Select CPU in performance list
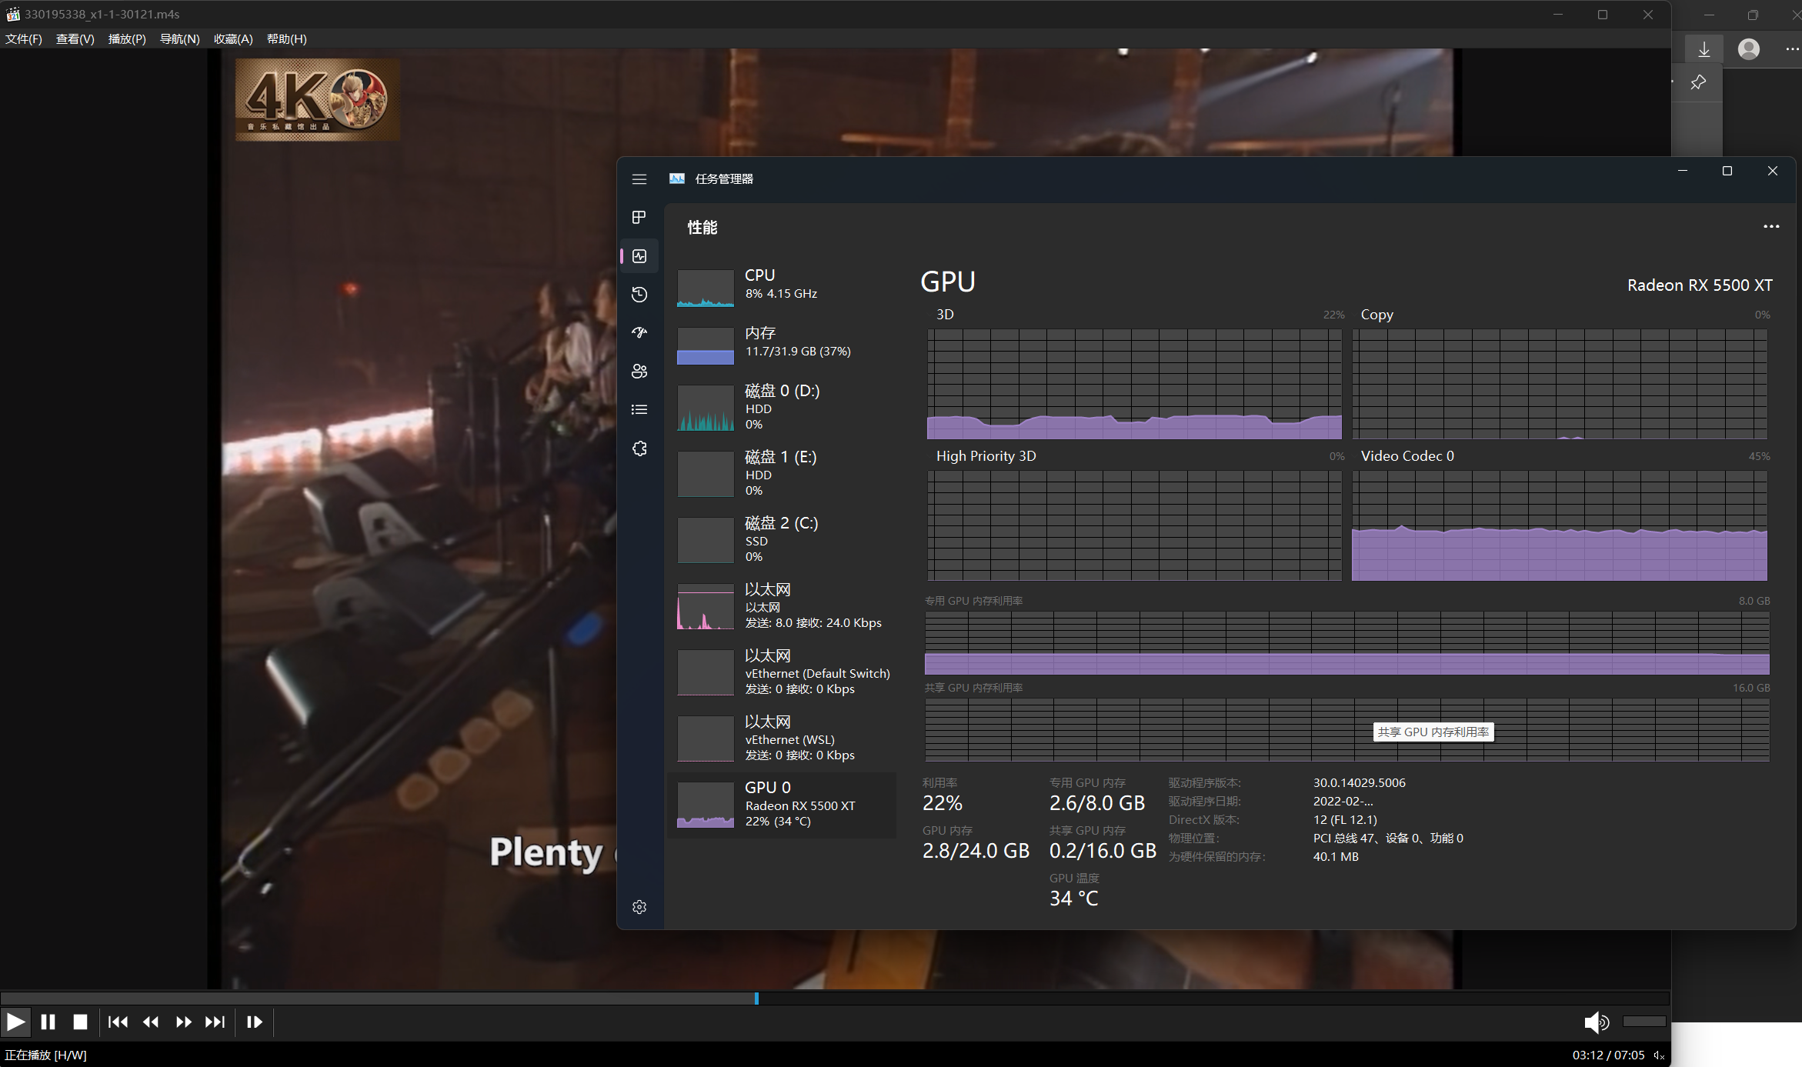Screen dimensions: 1802x1067 click(781, 285)
